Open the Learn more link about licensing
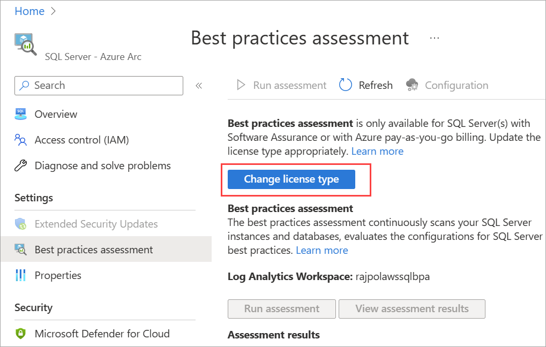This screenshot has height=347, width=546. point(377,151)
